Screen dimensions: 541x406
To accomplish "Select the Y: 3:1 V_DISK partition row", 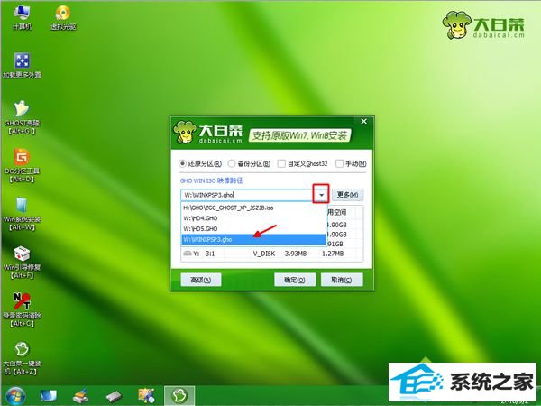I will pyautogui.click(x=272, y=254).
